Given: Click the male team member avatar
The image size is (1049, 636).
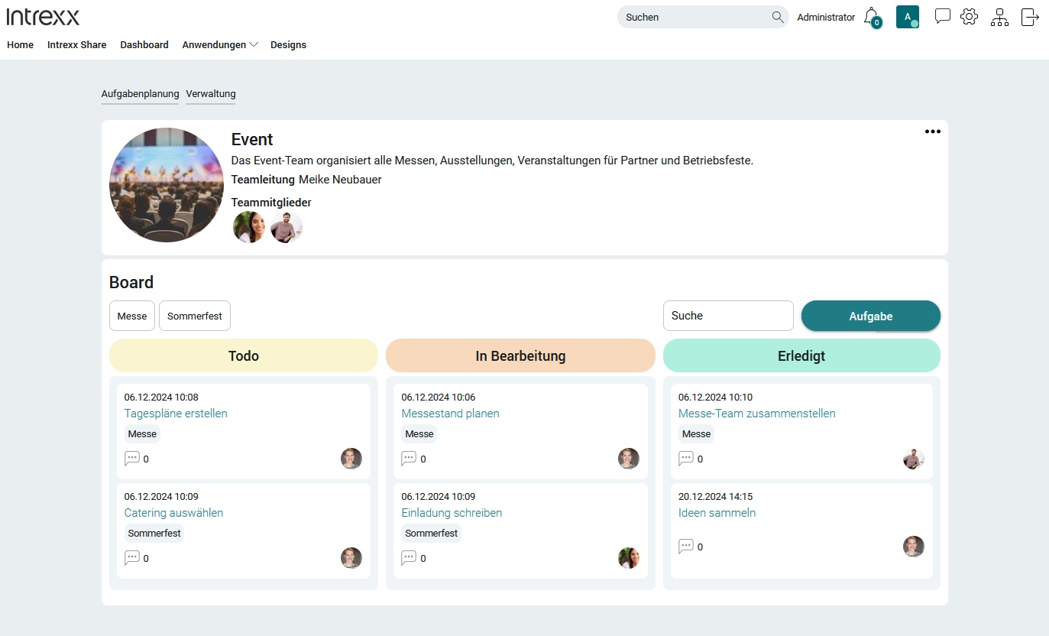Looking at the screenshot, I should point(287,227).
